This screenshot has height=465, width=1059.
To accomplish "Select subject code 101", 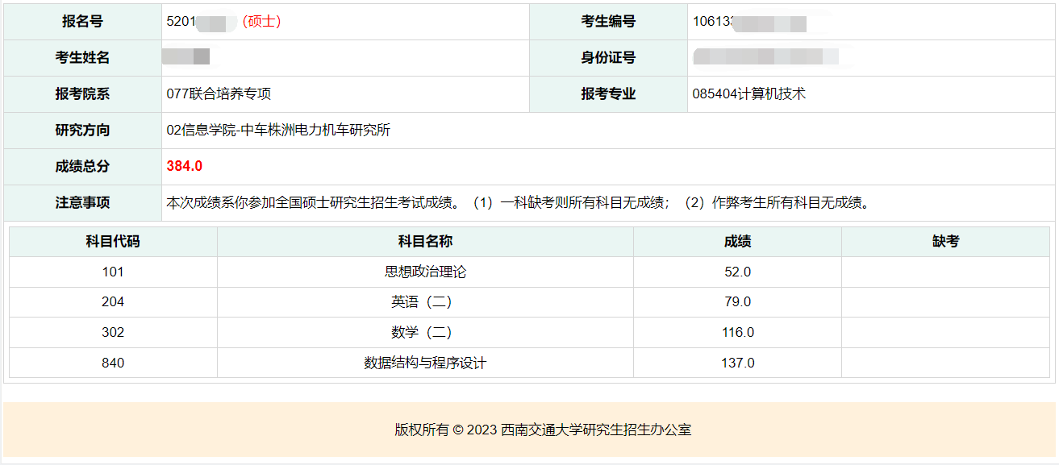I will 113,272.
